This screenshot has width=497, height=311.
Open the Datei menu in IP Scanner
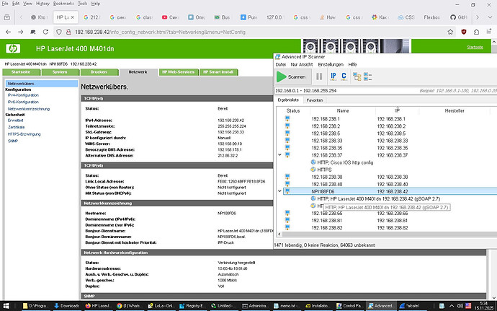[281, 64]
